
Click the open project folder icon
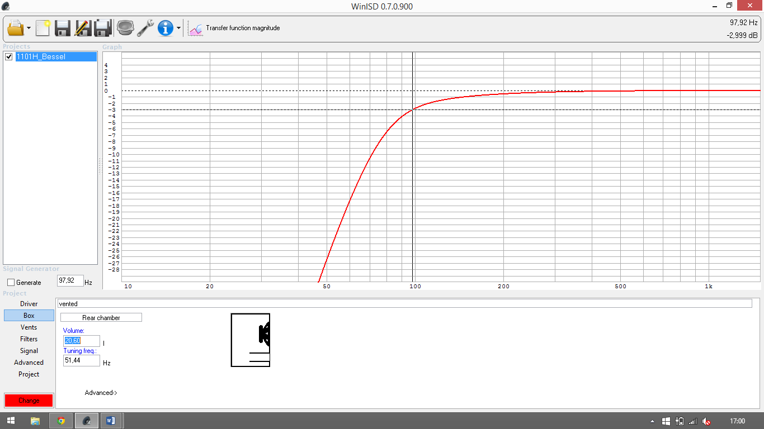[16, 27]
